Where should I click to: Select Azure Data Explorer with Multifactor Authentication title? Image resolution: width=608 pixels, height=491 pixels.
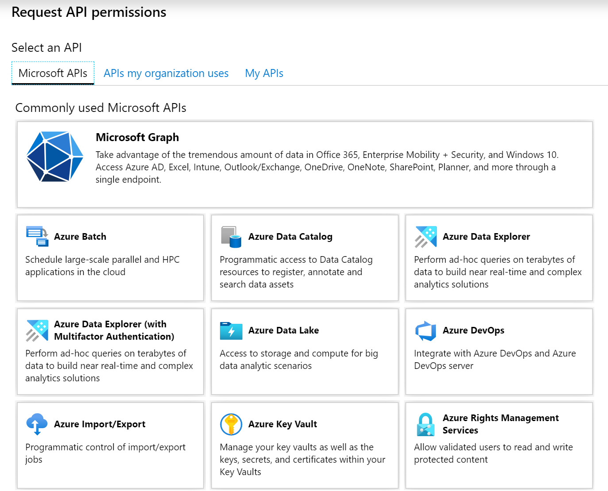click(x=114, y=330)
